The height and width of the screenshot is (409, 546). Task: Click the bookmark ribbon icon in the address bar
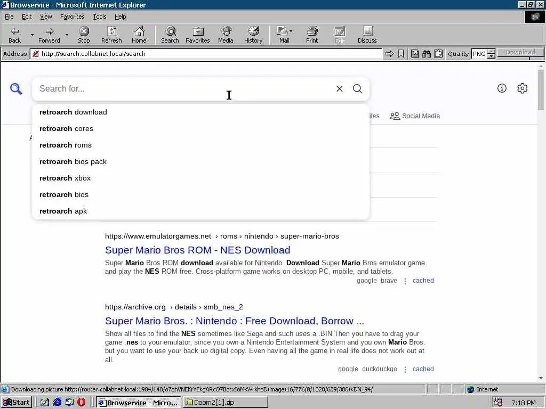click(x=401, y=54)
